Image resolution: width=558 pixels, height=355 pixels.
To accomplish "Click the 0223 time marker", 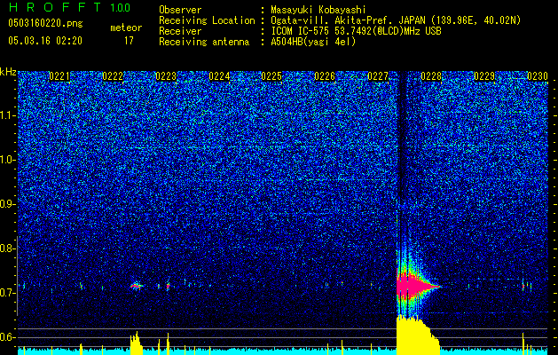I will pos(166,76).
